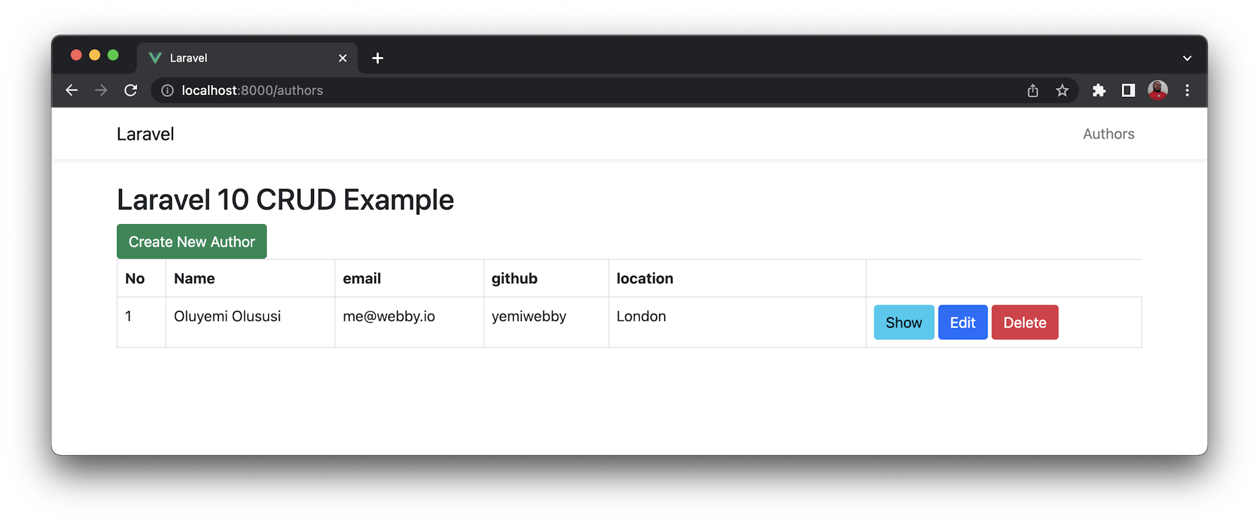Reload the current page
The image size is (1259, 523).
(130, 91)
